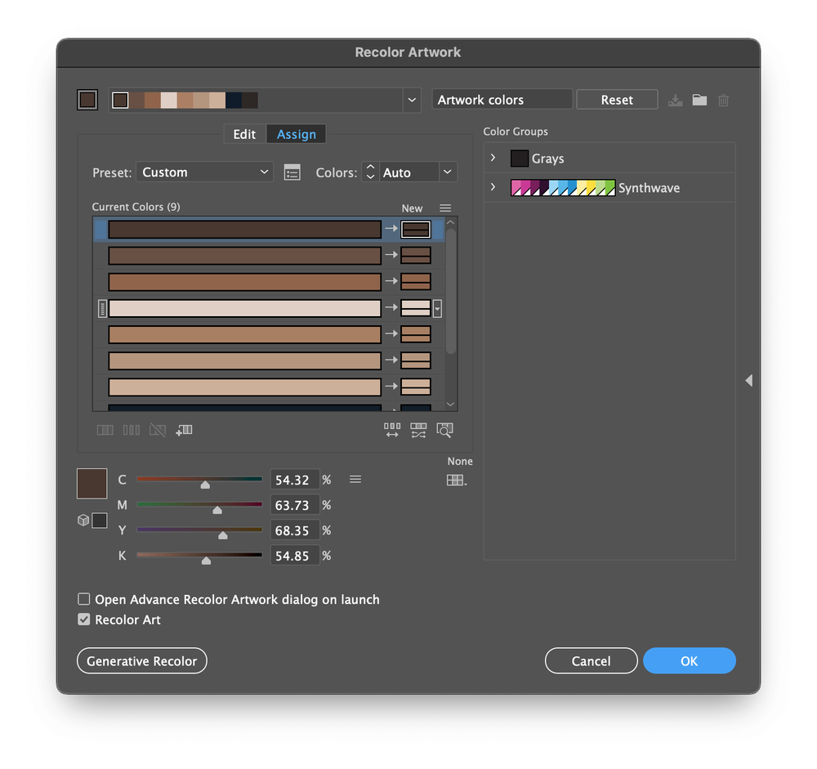Expand the Synthwave color group

[x=493, y=186]
